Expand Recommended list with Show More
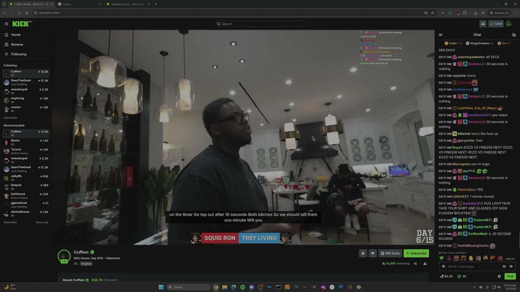520x292 pixels. tap(10, 223)
